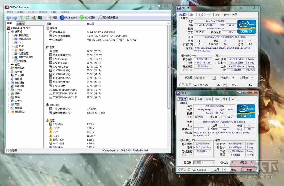Open the 帮助(H) menu in AIDA64
The image size is (284, 186).
point(65,12)
